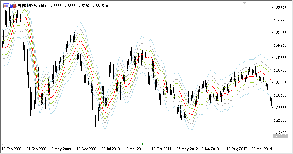Click the high price value 1.16588

(x=69, y=6)
